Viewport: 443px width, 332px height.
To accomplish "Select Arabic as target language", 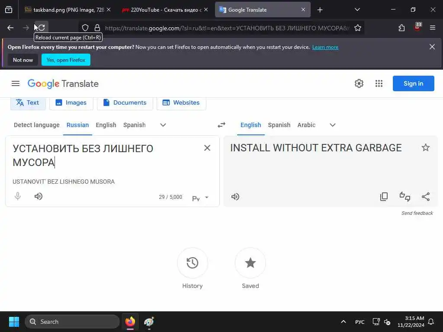I will 306,125.
